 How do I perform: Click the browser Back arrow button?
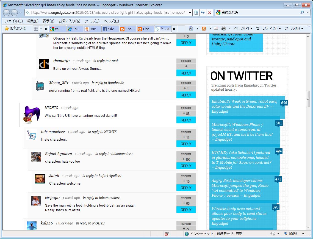(x=6, y=13)
